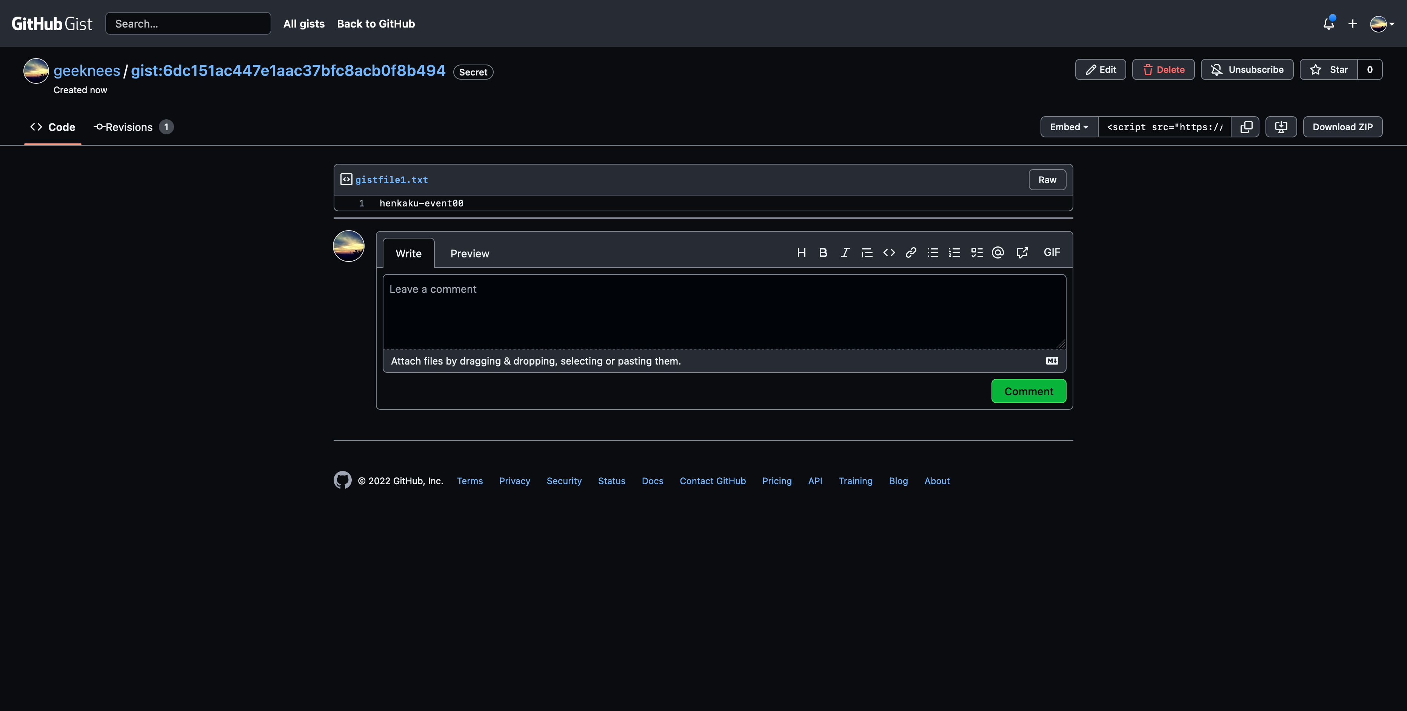Copy the embed script to clipboard

[1246, 127]
